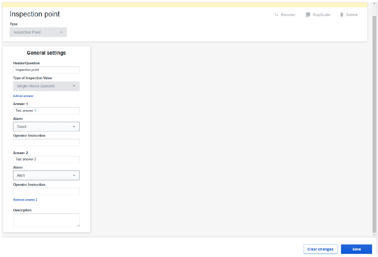This screenshot has height=257, width=378.
Task: Click the Type of Inspection Value label
Action: coord(33,78)
